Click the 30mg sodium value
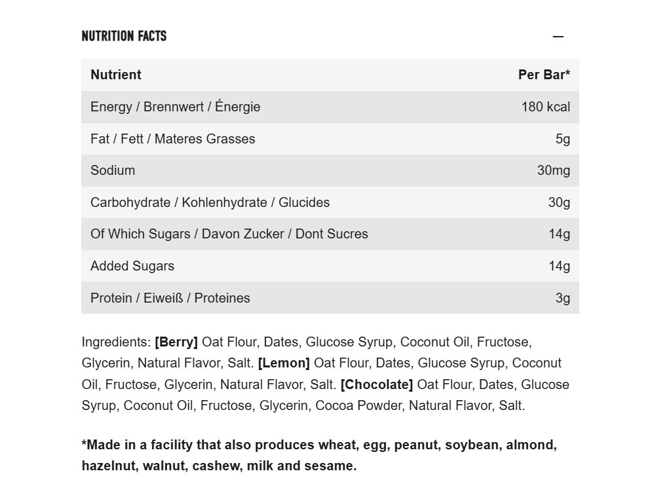Viewport: 671px width, 503px height. (x=553, y=170)
